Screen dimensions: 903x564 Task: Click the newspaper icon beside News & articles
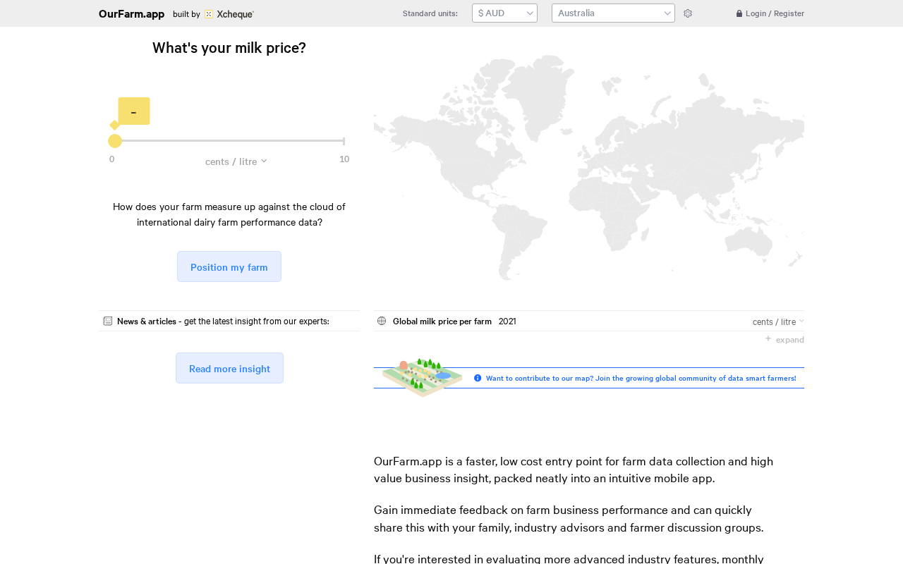click(x=108, y=321)
